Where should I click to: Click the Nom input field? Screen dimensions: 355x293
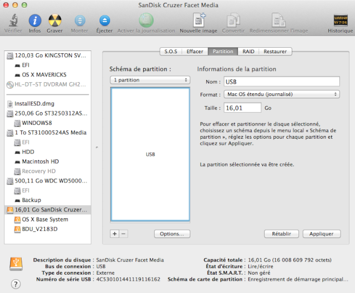click(x=282, y=82)
